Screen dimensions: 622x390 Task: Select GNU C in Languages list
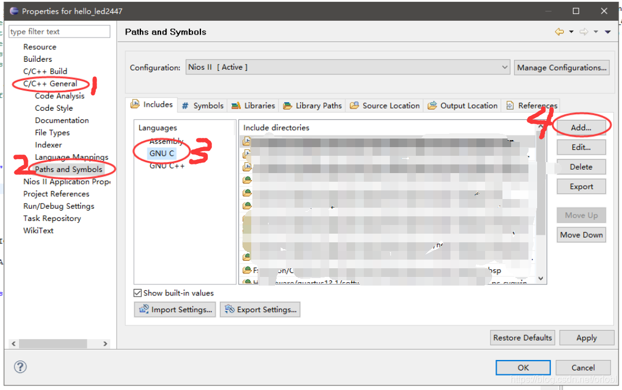162,153
